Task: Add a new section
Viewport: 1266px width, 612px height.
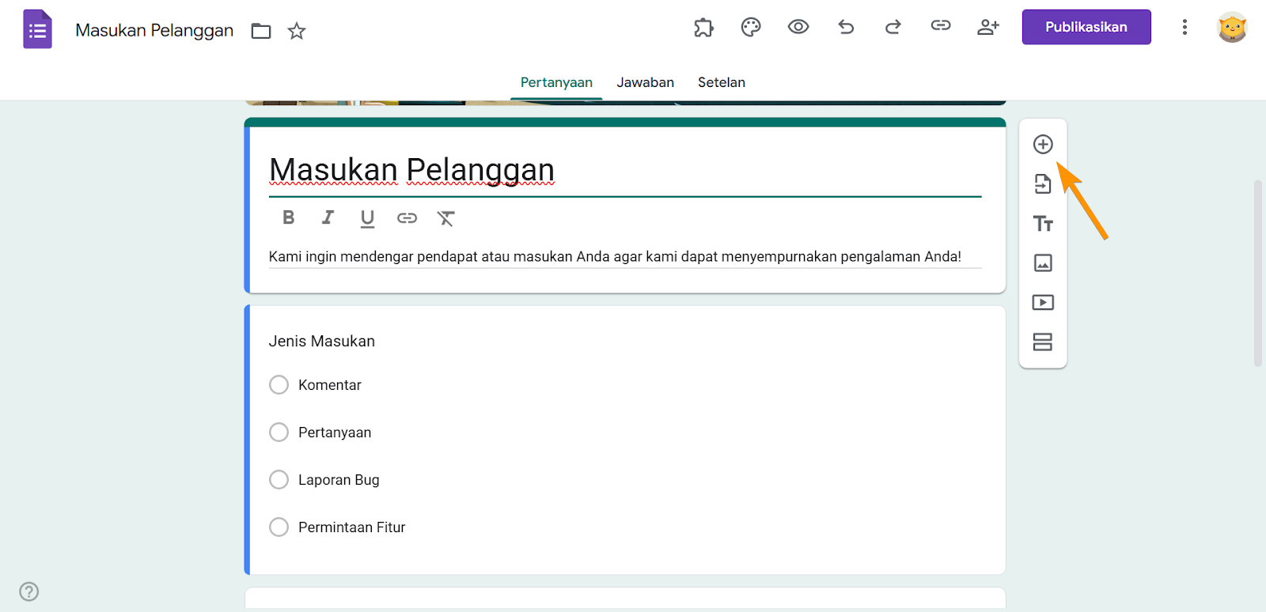Action: 1043,342
